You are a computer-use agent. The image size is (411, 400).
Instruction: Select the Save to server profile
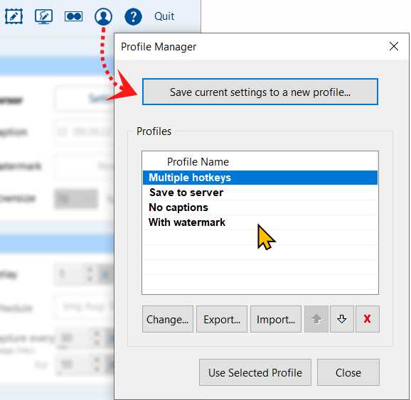click(x=260, y=193)
